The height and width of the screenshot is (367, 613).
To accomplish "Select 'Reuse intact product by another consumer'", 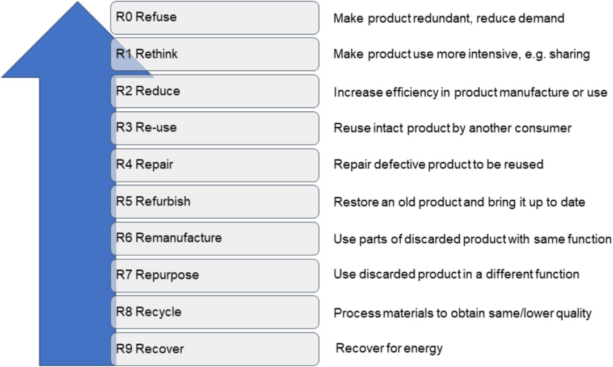I will 452,128.
